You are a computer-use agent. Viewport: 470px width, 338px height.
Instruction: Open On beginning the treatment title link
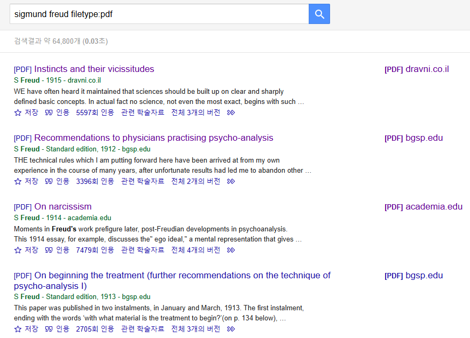172,280
